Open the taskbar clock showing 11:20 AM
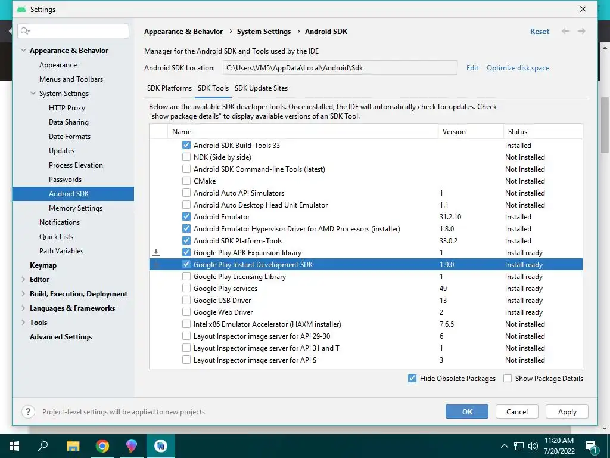 pos(559,446)
